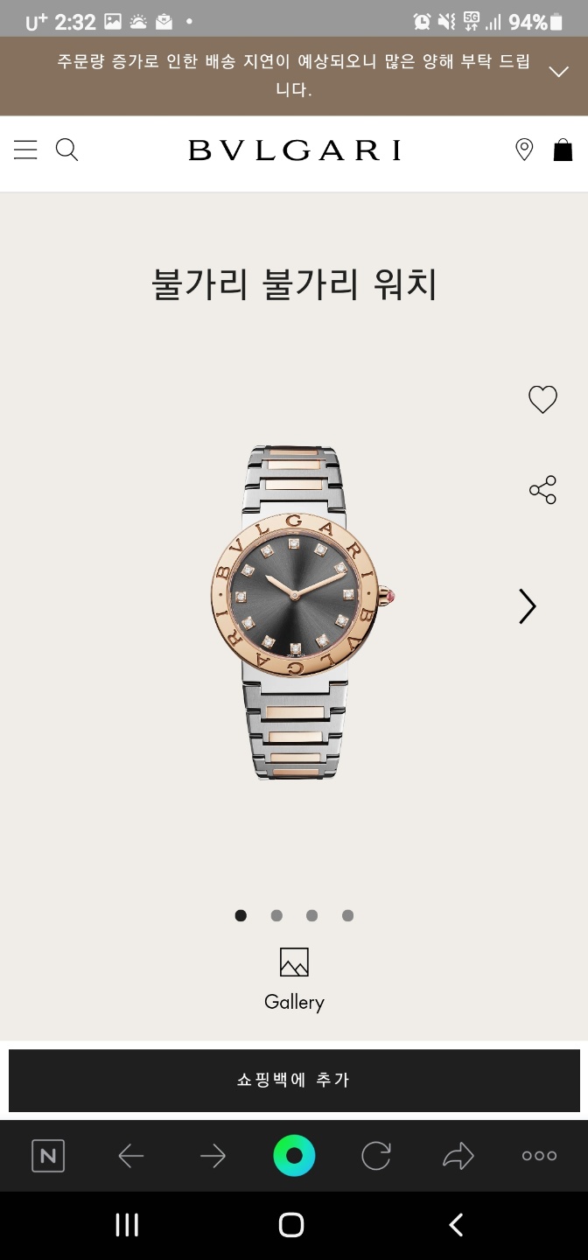Screen dimensions: 588x1260
Task: Tap the Naver N home button
Action: tap(48, 1156)
